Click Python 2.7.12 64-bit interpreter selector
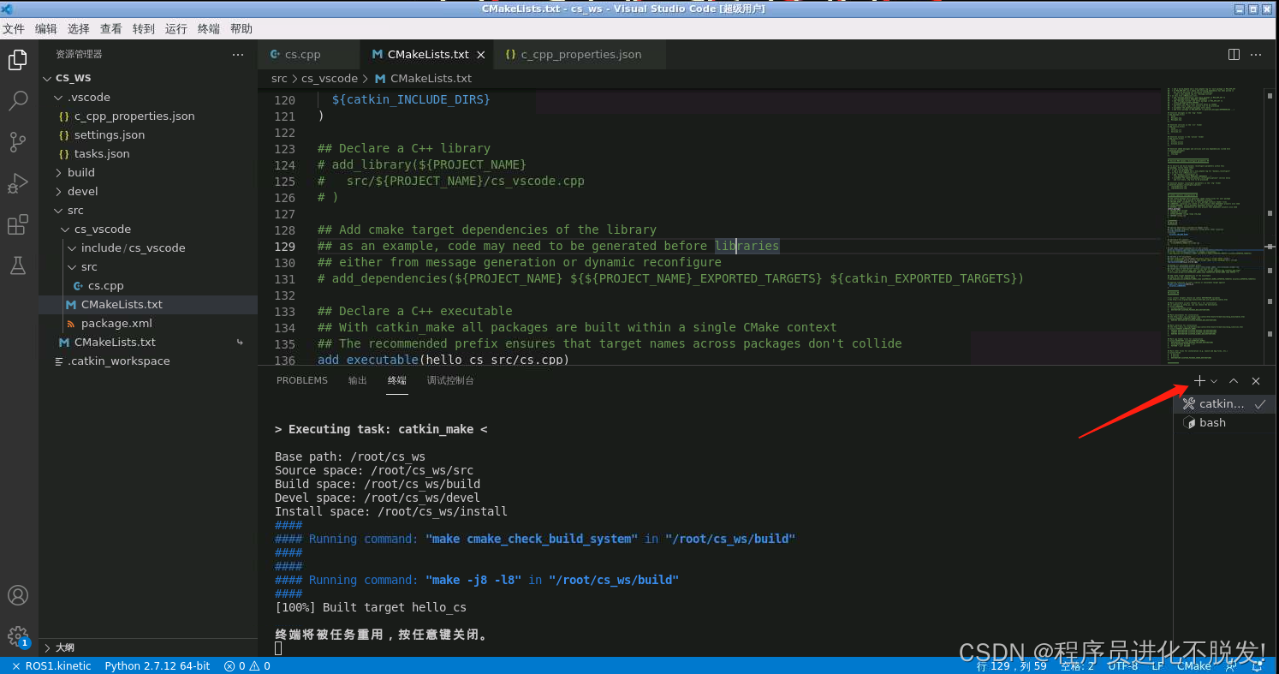This screenshot has height=674, width=1279. pos(158,665)
